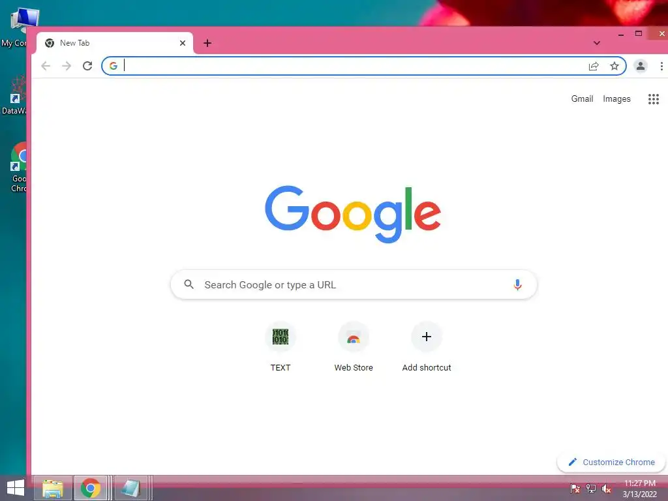
Task: Click the Search Google or type a URL box
Action: point(354,284)
